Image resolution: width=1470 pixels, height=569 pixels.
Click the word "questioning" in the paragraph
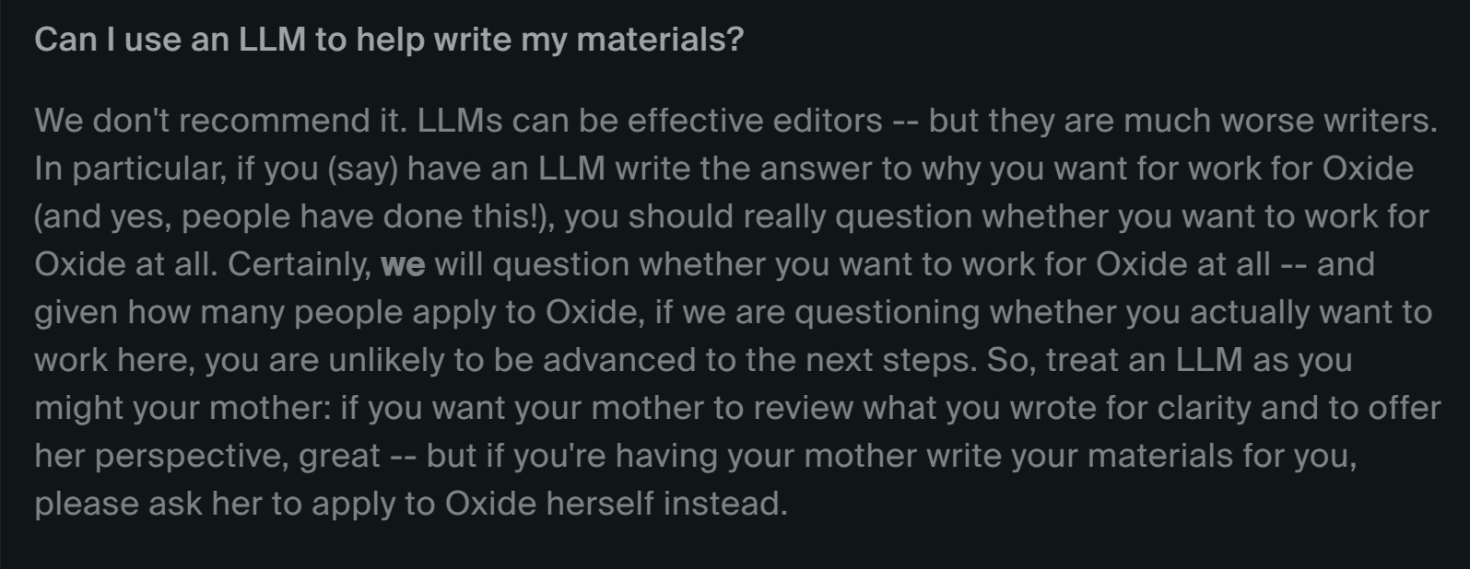[887, 312]
